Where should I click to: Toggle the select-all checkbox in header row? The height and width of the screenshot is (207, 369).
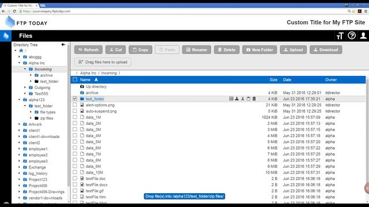(75, 79)
